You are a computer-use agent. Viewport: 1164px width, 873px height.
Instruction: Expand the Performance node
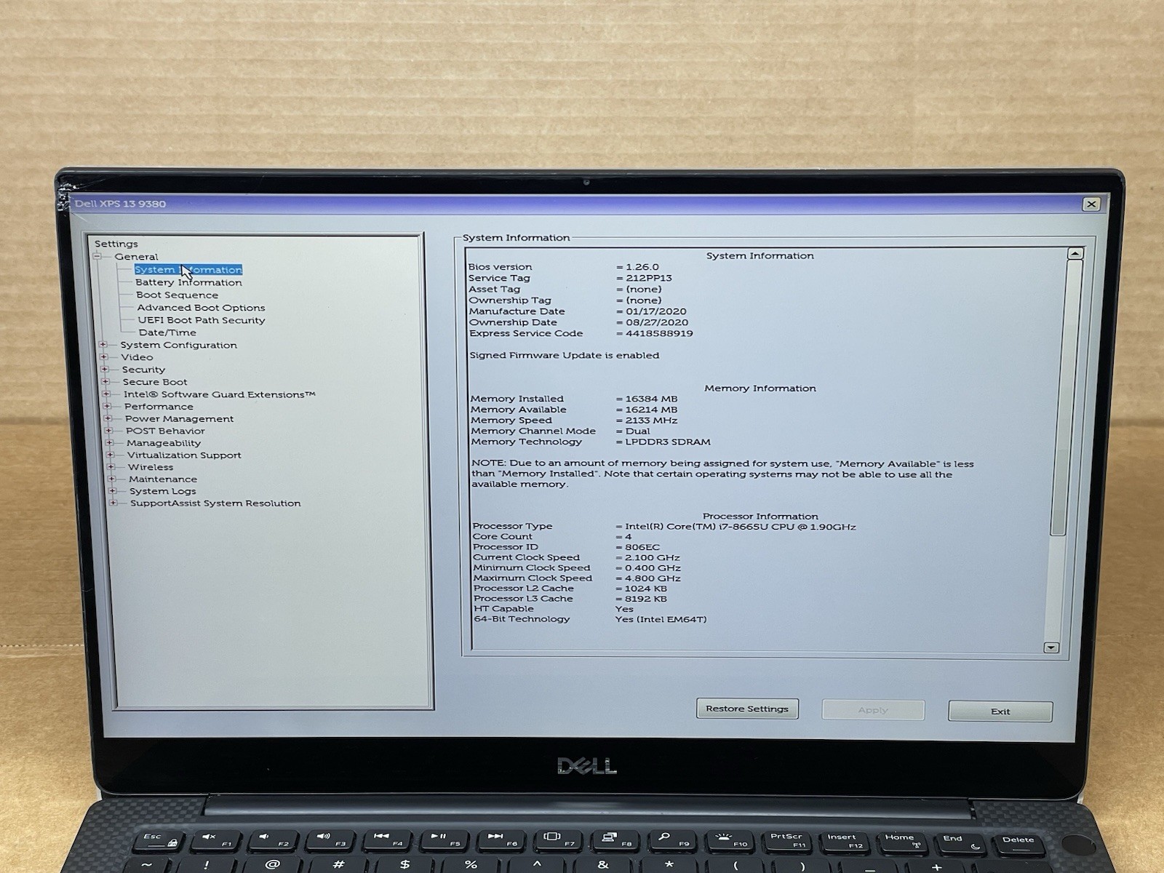(106, 407)
